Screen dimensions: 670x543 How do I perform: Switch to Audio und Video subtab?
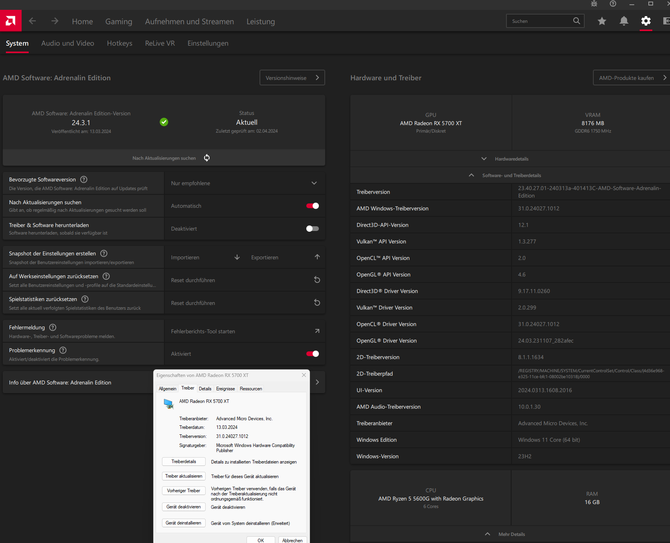pos(68,43)
